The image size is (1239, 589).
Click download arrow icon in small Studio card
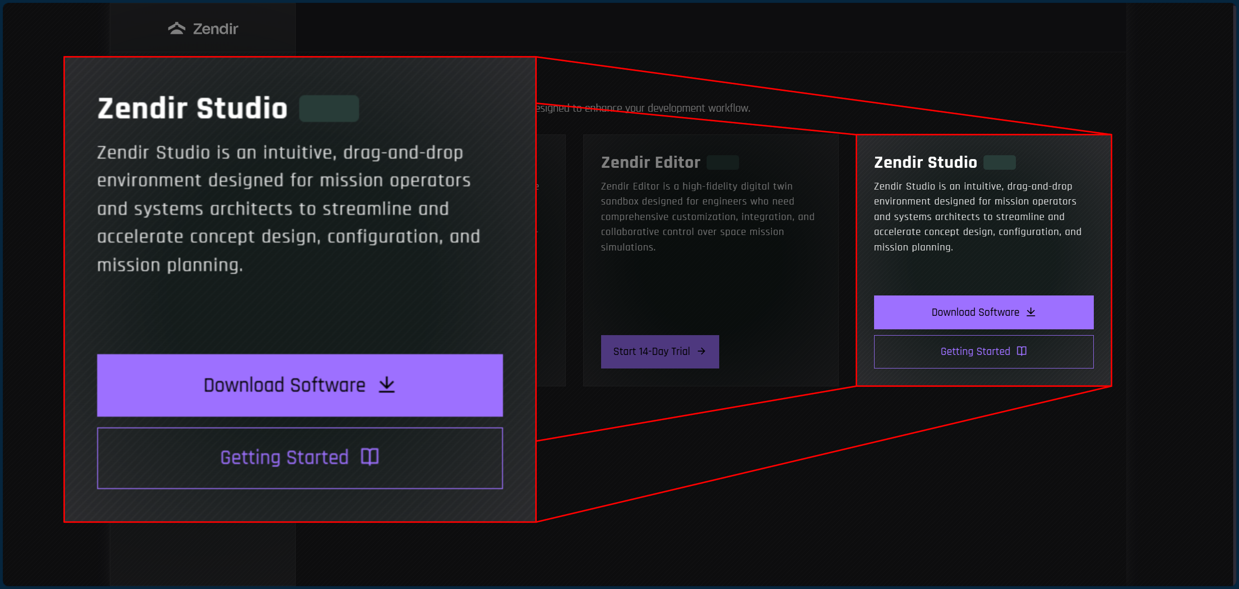[1031, 312]
